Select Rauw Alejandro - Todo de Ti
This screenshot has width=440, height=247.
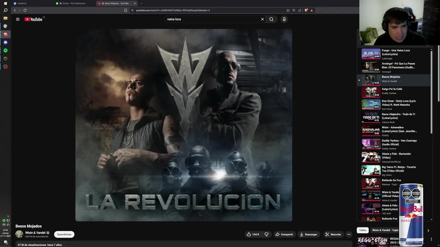pyautogui.click(x=393, y=118)
